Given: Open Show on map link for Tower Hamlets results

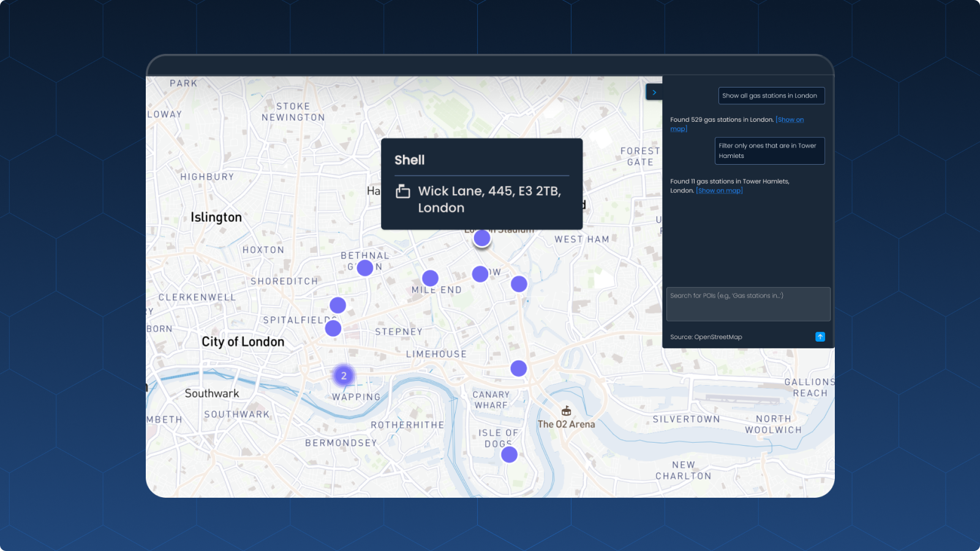Looking at the screenshot, I should [x=719, y=190].
